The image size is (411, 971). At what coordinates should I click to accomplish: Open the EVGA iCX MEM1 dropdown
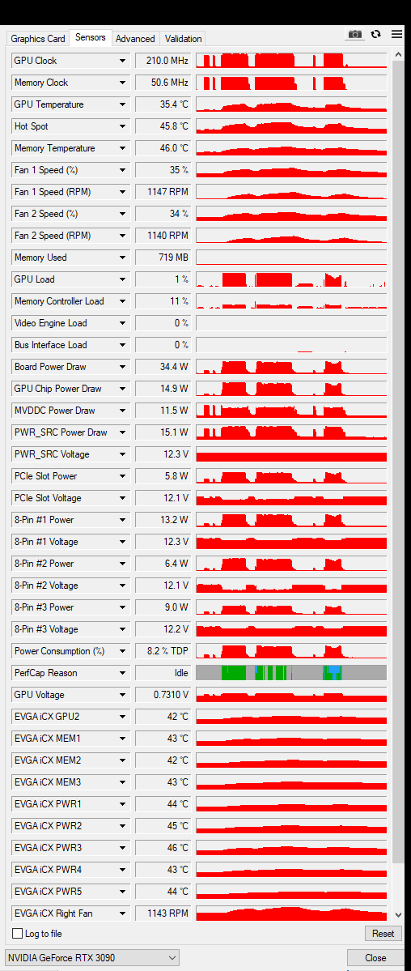pos(122,739)
